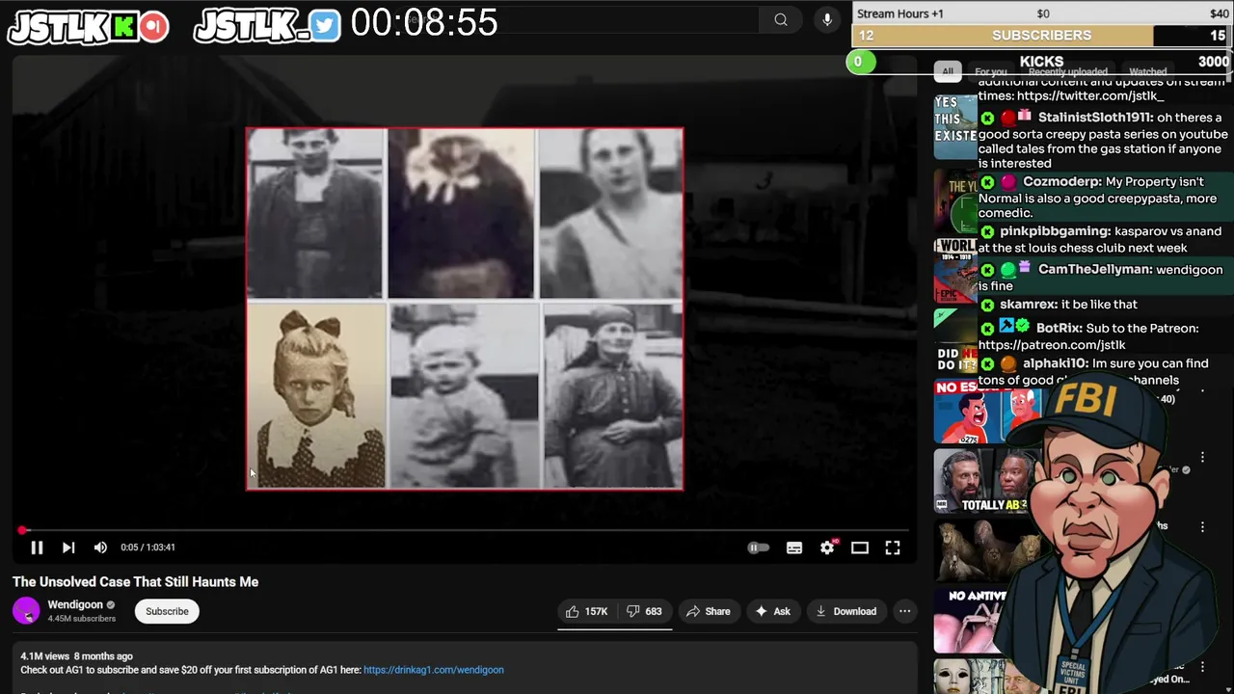
Task: Select the Recently uploaded chip
Action: [x=1067, y=71]
